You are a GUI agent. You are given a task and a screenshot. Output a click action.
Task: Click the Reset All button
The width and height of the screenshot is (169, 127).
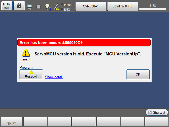point(31,74)
